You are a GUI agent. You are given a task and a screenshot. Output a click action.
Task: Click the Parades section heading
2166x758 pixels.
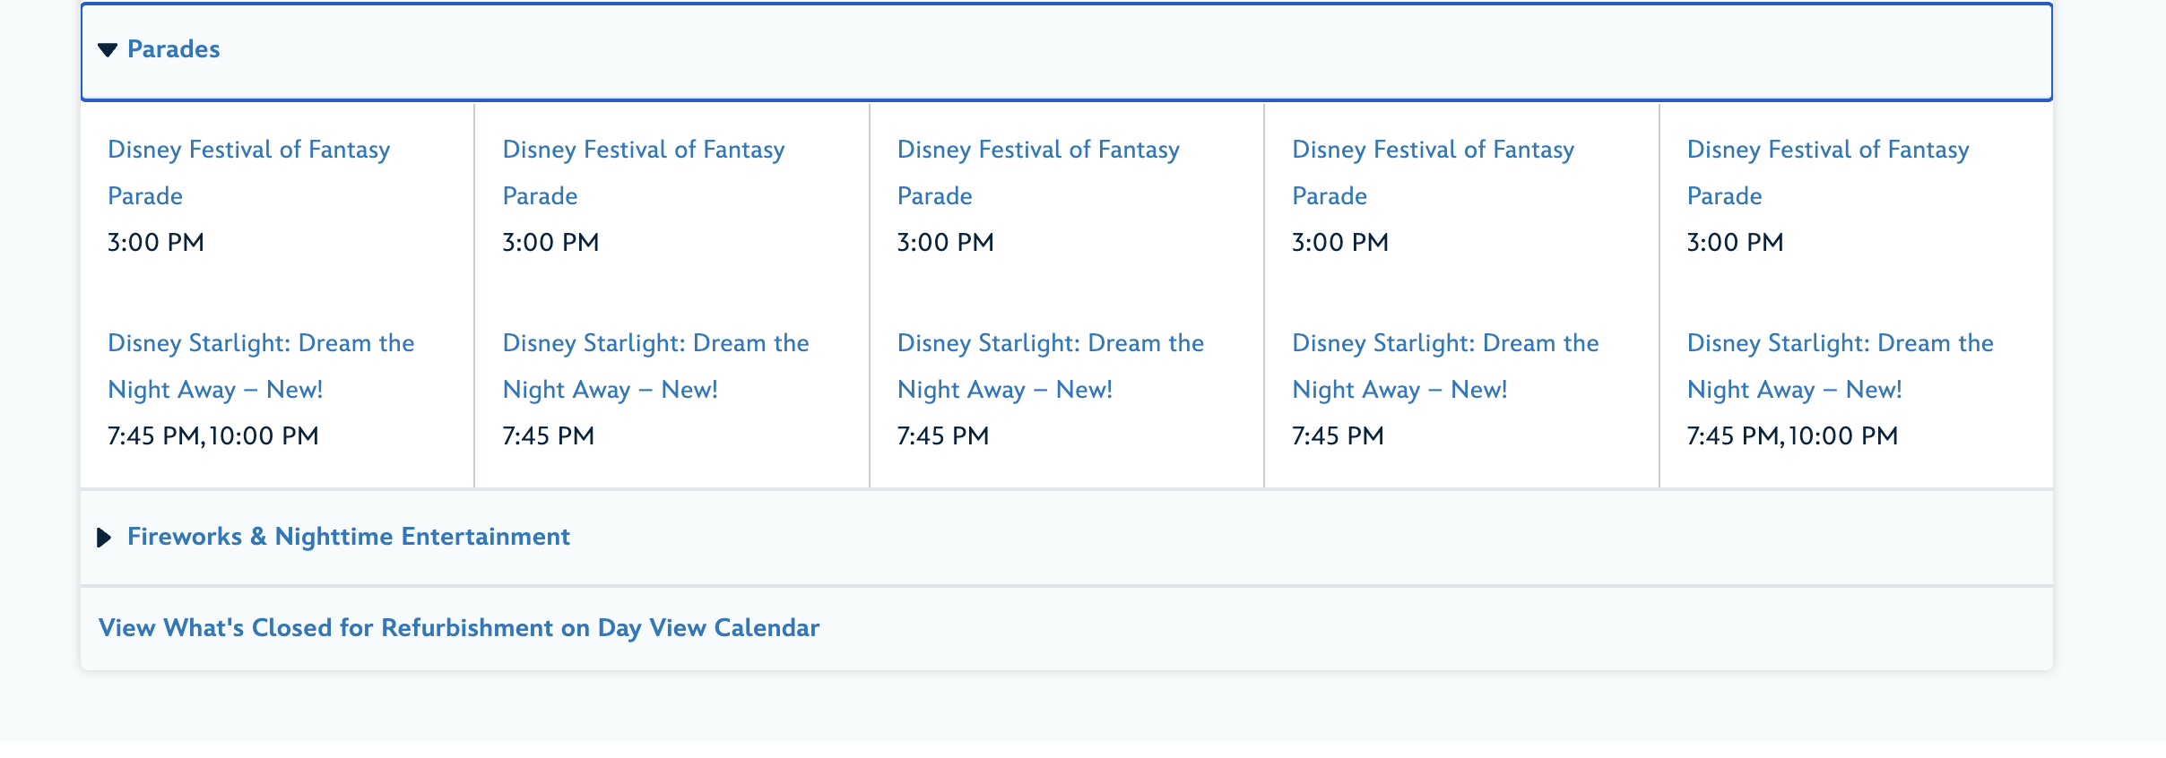173,49
